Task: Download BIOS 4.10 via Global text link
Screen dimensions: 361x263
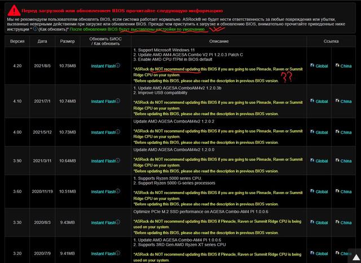Action: 322,102
